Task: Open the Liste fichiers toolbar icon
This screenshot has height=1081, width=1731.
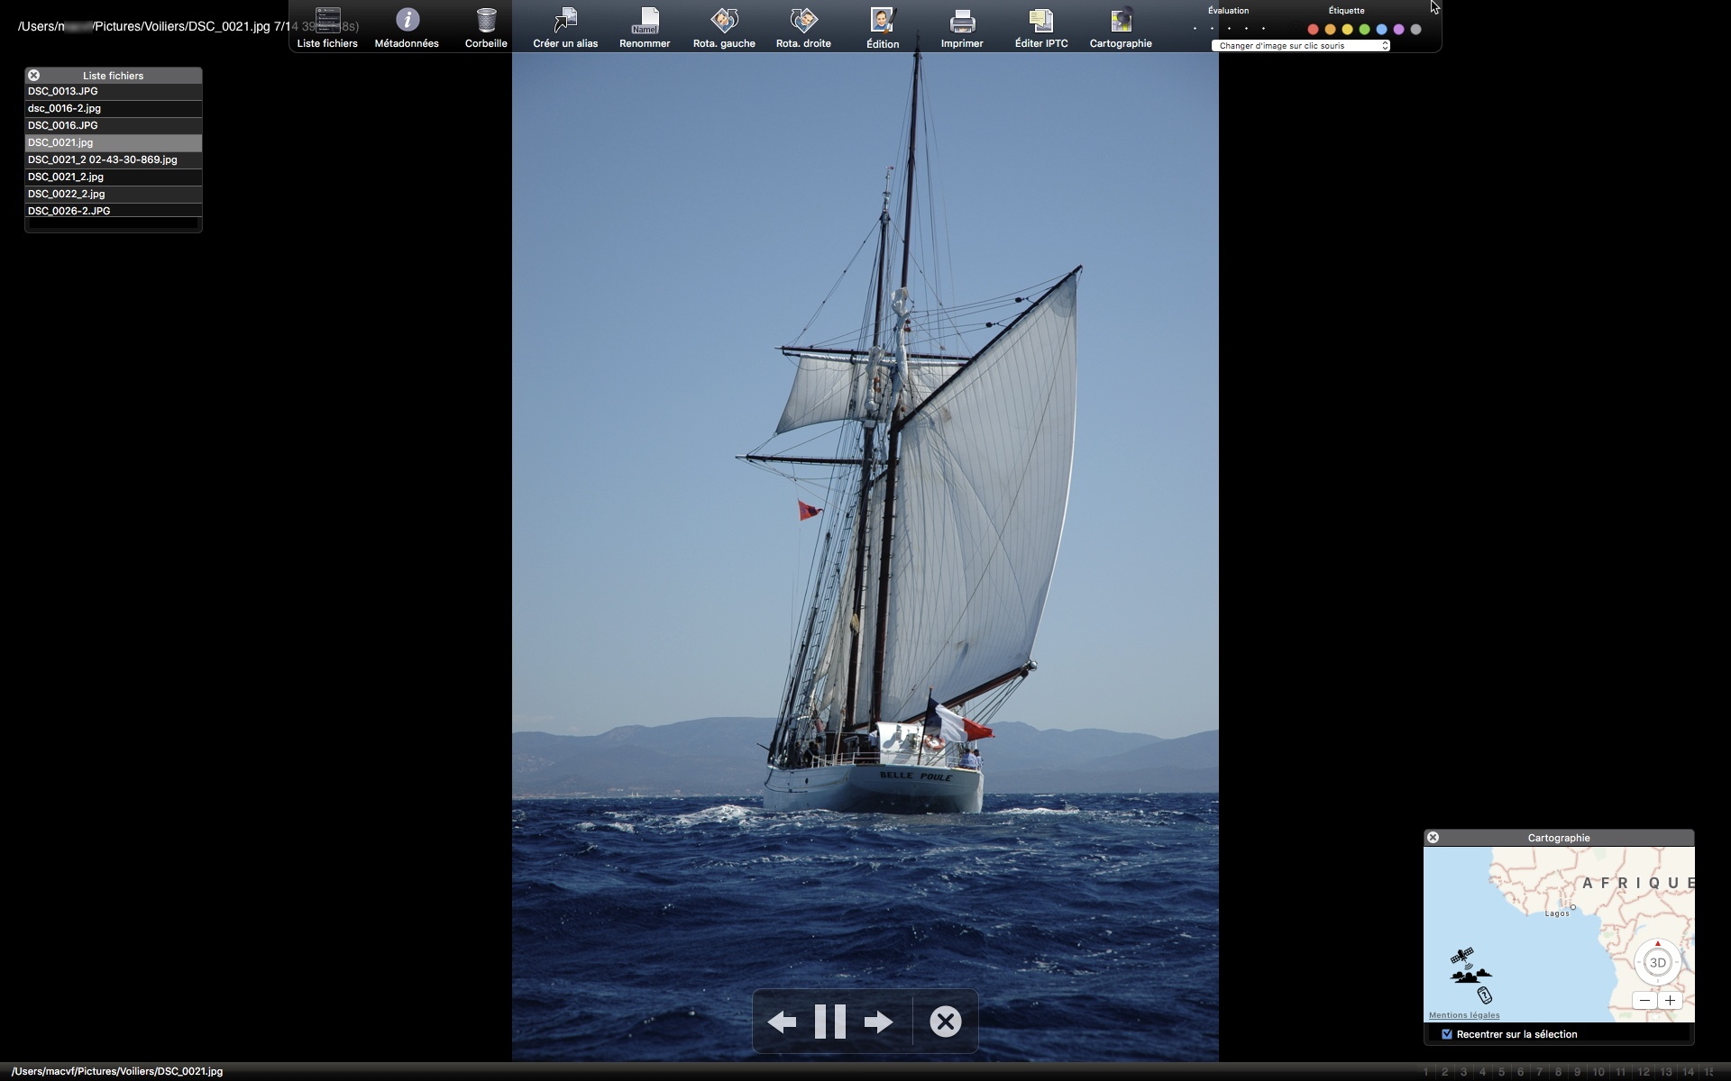Action: [x=327, y=20]
